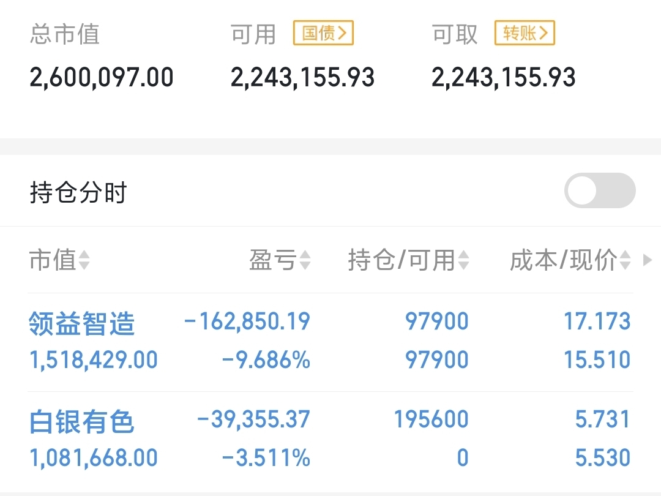Show more columns with the right triangle arrow

647,260
